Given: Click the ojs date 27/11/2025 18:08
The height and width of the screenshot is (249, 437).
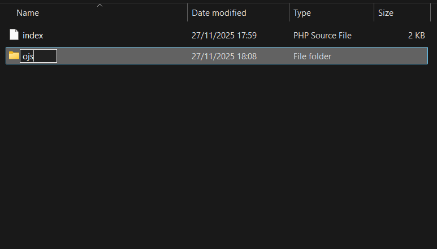Looking at the screenshot, I should click(x=224, y=56).
